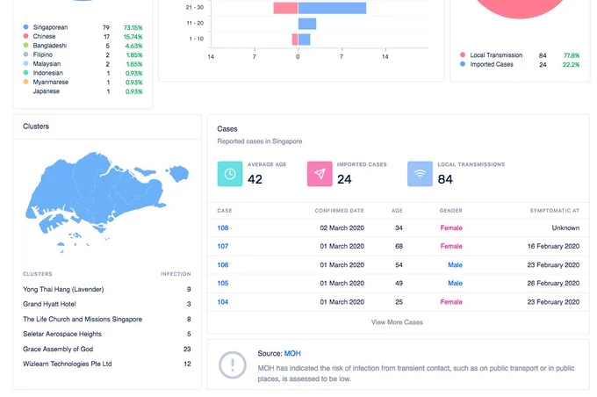597x397 pixels.
Task: Select Yong Thai Hang (Lavender) cluster row
Action: [107, 289]
